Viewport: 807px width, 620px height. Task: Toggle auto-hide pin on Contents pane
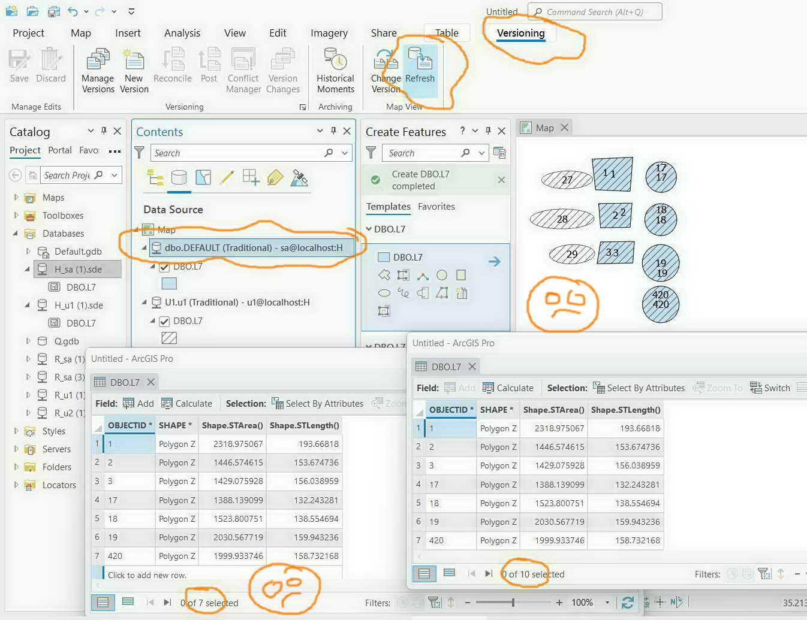coord(333,131)
